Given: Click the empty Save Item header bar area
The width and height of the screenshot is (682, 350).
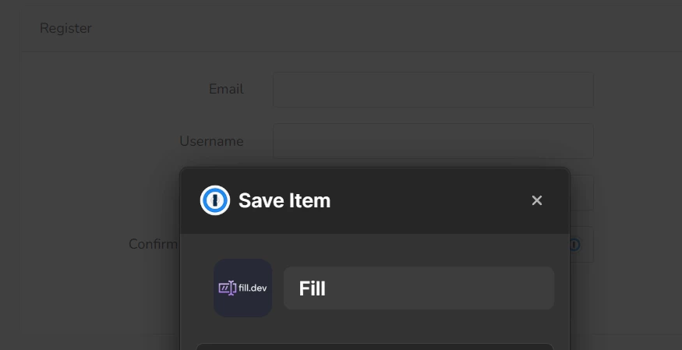Looking at the screenshot, I should point(429,200).
